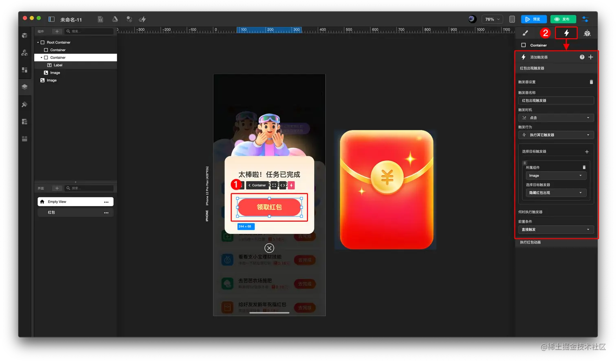Open the 所属组件 Image dropdown
Screen dimensions: 616x361
pos(556,176)
